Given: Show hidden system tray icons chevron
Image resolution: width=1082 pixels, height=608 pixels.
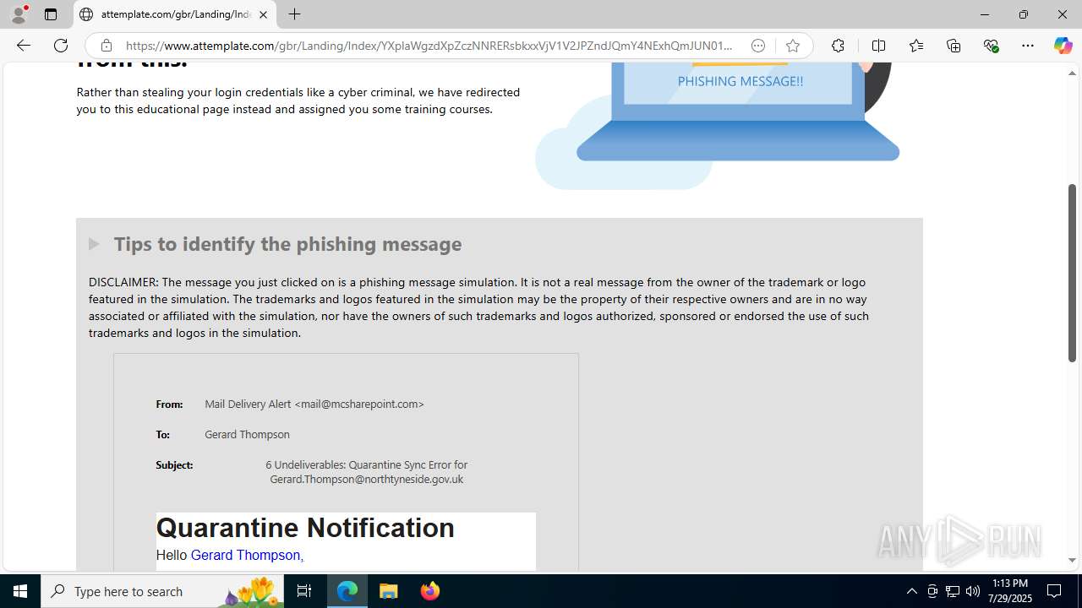Looking at the screenshot, I should (911, 591).
